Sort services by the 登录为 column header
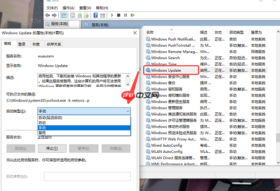 258,32
